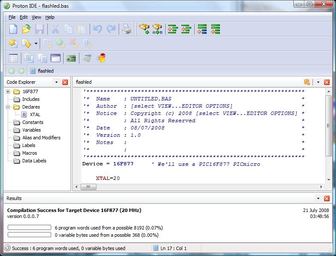Open Find and Replace (A to B binoculars)
The width and height of the screenshot is (336, 256).
coord(158,29)
